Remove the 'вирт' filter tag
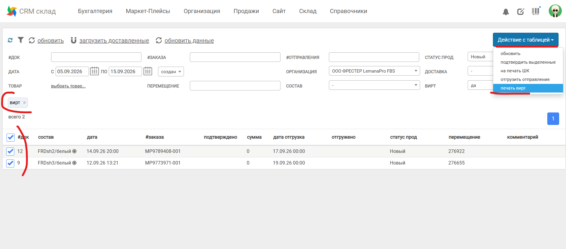566x249 pixels. tap(24, 103)
